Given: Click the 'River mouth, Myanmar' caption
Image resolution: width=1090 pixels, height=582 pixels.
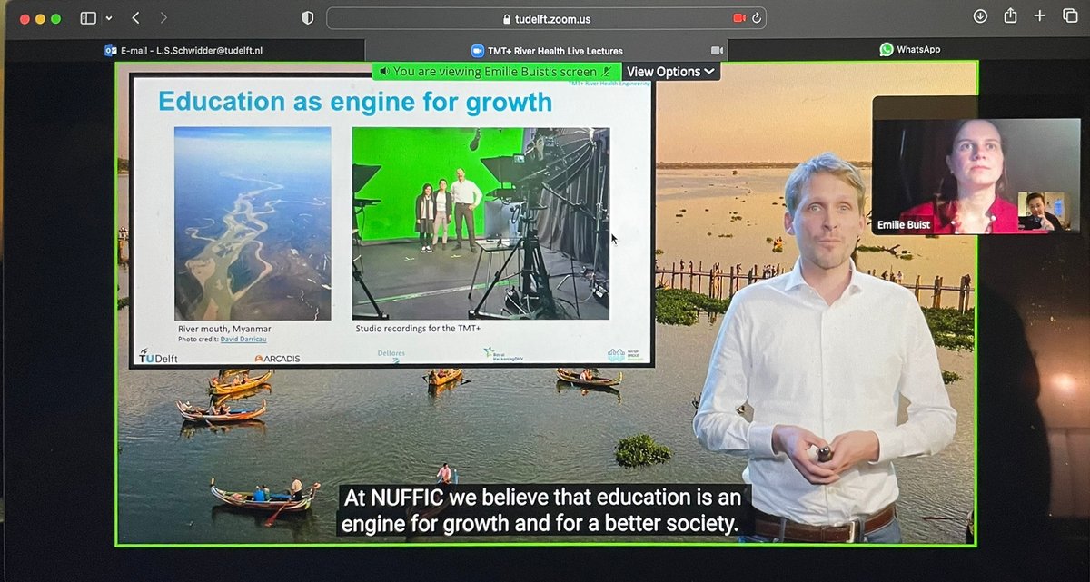Looking at the screenshot, I should [224, 328].
